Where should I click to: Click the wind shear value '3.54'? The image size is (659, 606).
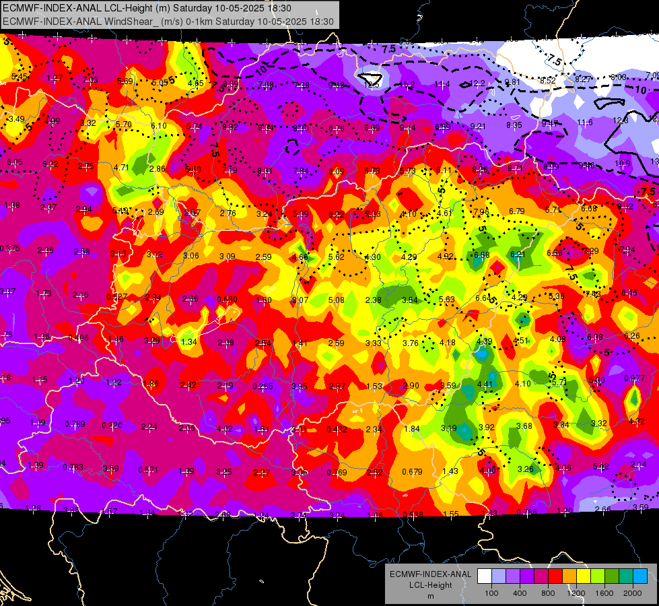[410, 300]
